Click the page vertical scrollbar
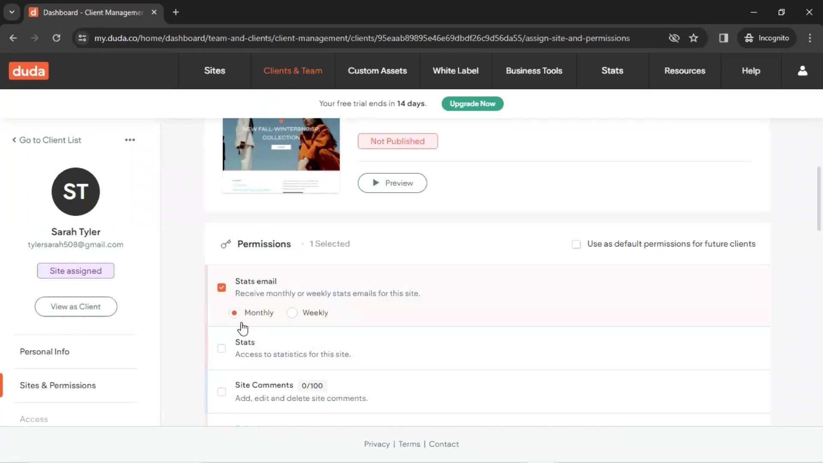823x463 pixels. (x=819, y=198)
